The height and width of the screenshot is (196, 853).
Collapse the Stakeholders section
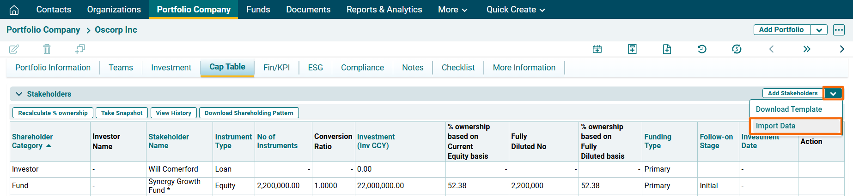pyautogui.click(x=19, y=94)
